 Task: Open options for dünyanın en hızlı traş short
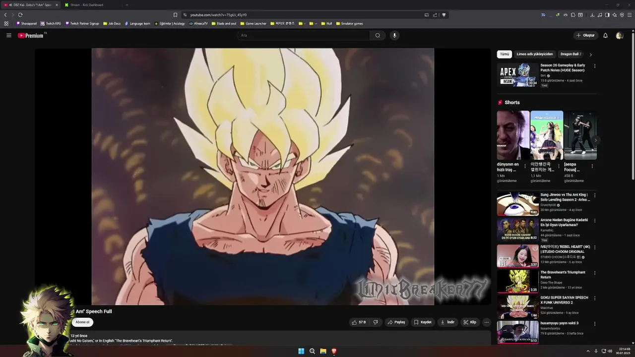click(x=525, y=166)
